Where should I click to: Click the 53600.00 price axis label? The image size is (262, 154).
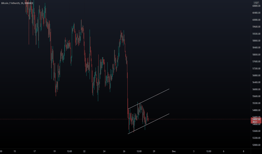256,131
